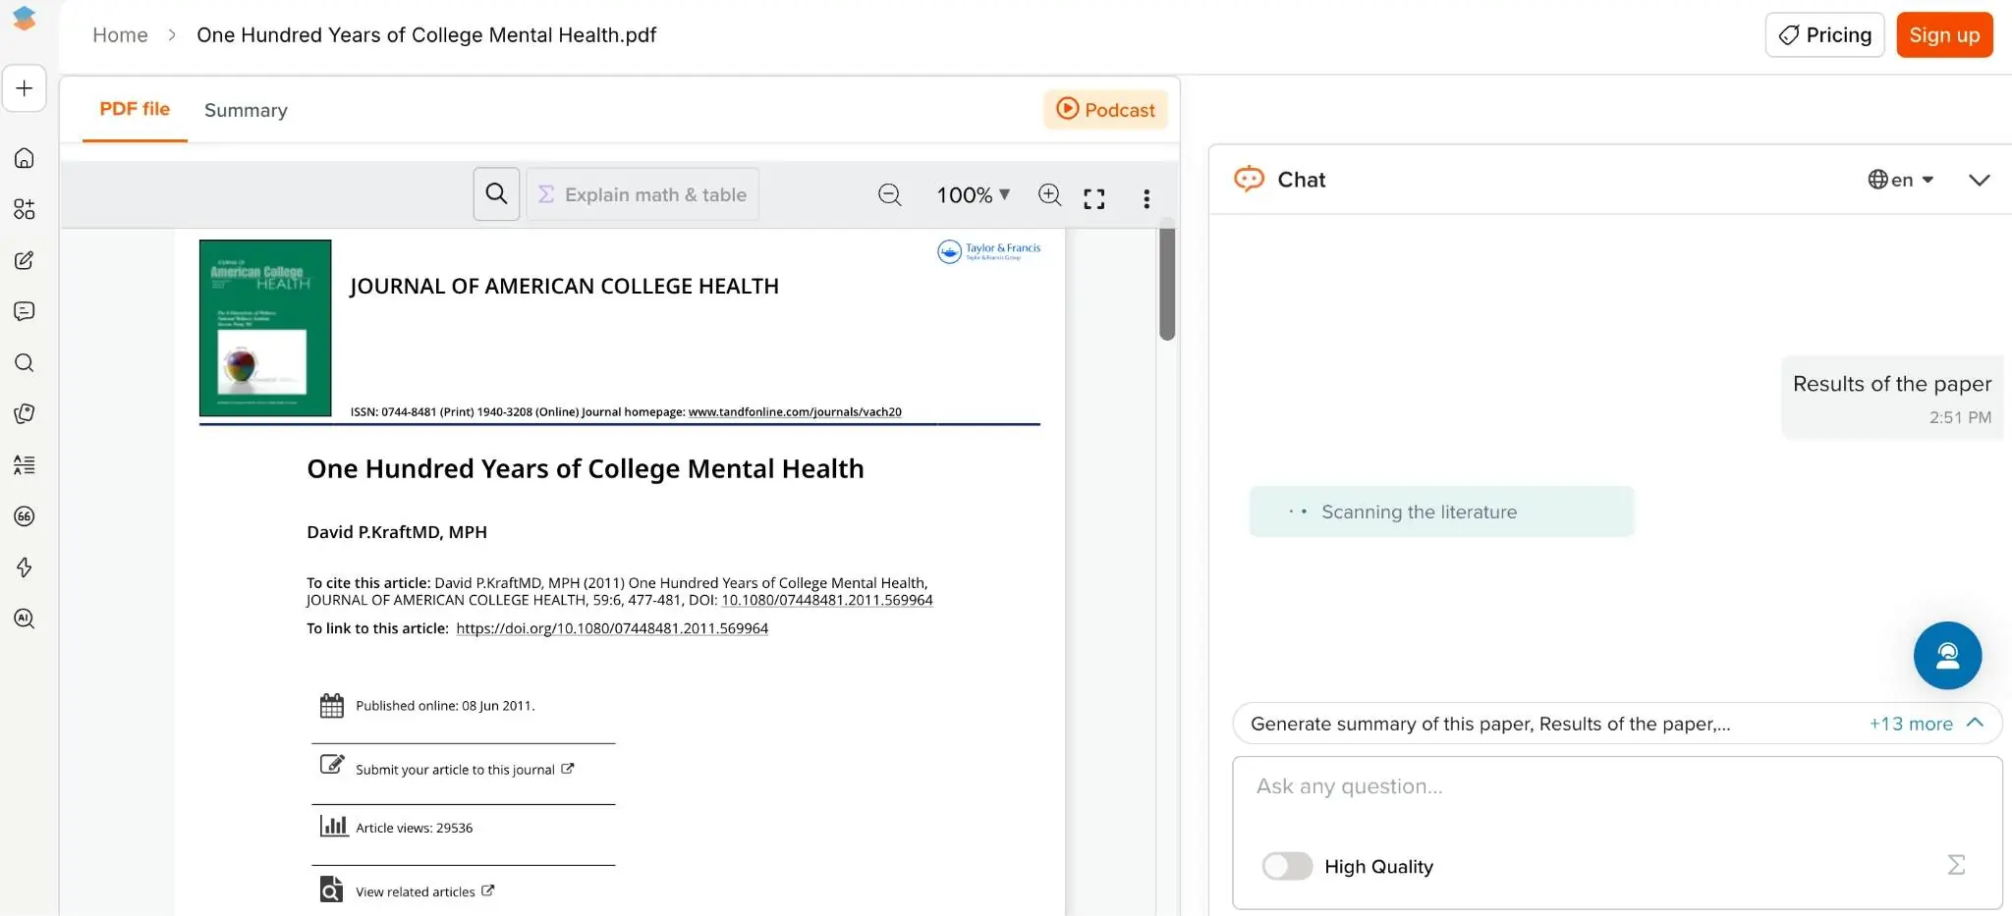2012x916 pixels.
Task: Click the PDF vertical scrollbar thumb
Action: click(1166, 285)
